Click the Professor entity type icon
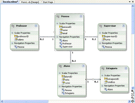 (x=13, y=26)
